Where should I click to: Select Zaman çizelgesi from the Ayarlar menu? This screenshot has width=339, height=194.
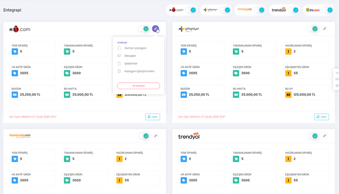click(135, 48)
